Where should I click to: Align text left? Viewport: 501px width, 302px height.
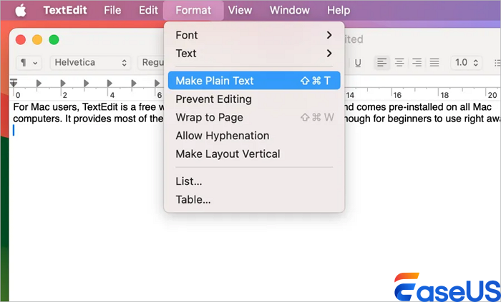click(x=381, y=62)
